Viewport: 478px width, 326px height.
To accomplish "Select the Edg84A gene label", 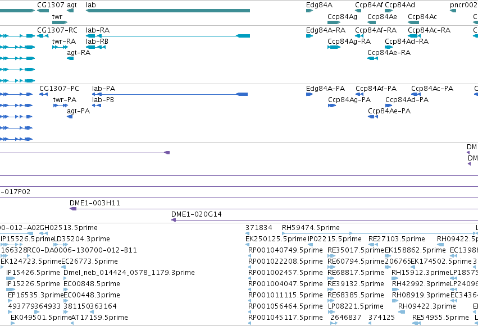I will (319, 5).
